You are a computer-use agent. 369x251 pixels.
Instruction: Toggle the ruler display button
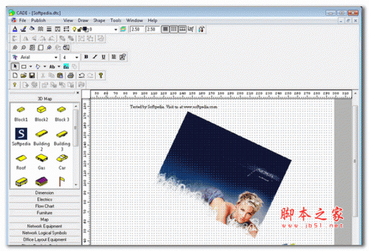pyautogui.click(x=183, y=29)
